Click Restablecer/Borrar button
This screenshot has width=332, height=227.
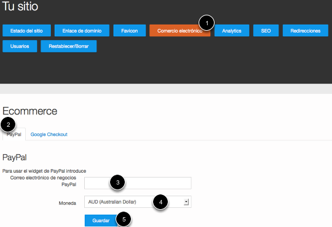click(69, 46)
